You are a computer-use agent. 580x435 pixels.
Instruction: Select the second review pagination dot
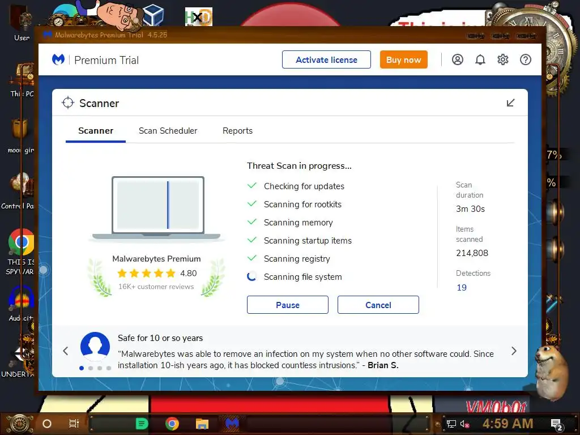pos(91,368)
